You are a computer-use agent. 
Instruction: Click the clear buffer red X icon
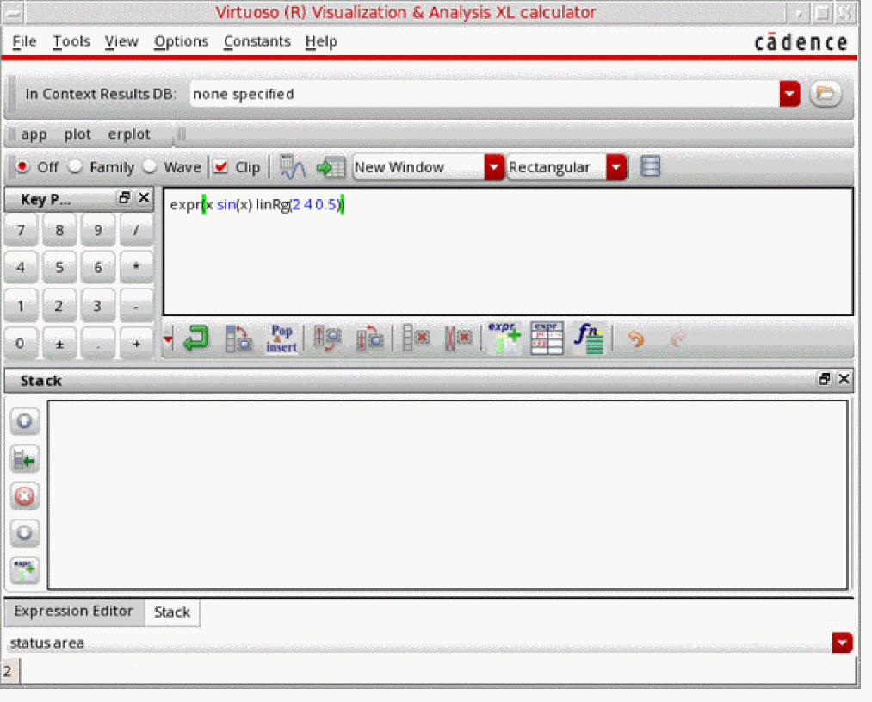click(458, 338)
